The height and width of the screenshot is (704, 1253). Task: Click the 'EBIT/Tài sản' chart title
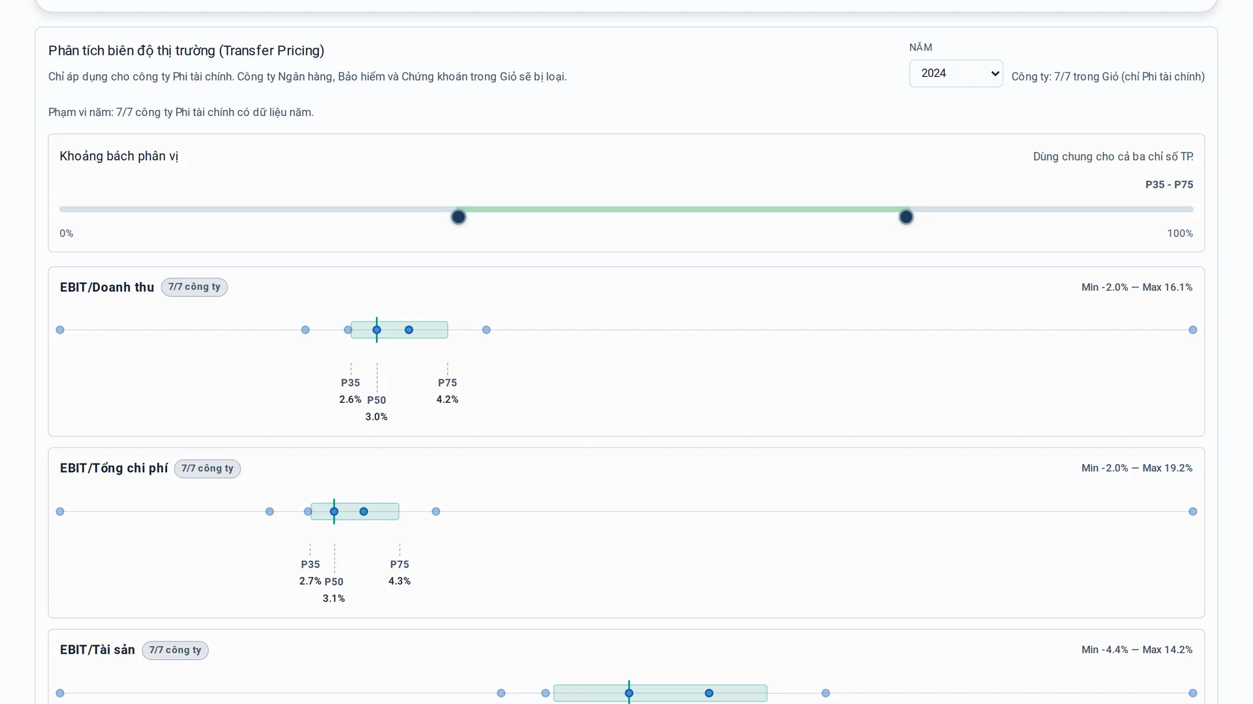tap(97, 650)
